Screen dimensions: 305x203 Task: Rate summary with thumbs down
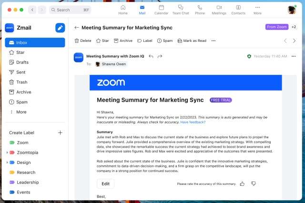click(x=254, y=183)
